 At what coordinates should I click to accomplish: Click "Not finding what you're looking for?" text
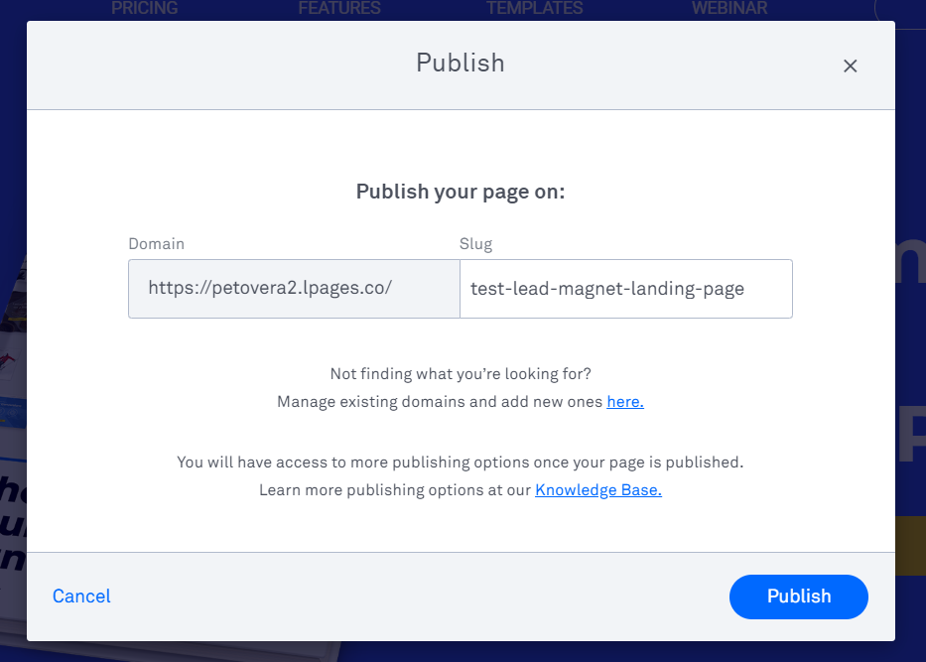tap(460, 374)
